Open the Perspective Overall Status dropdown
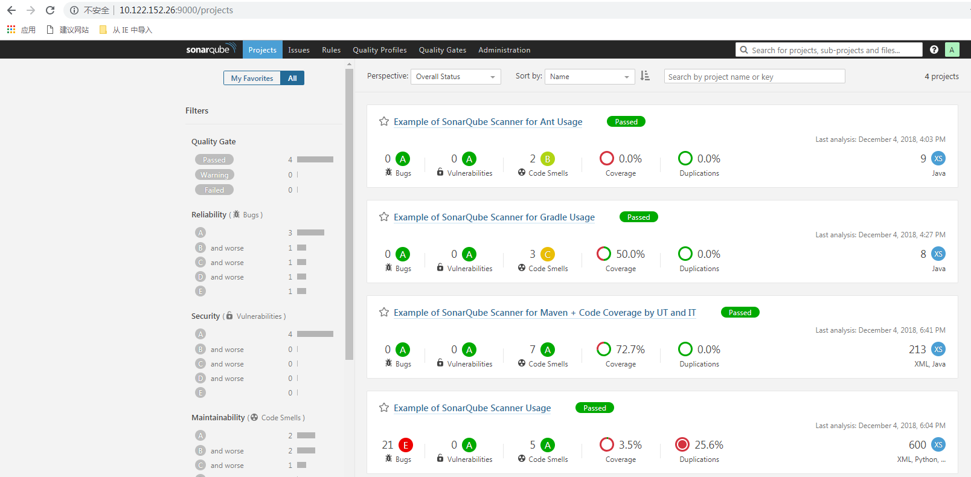Image resolution: width=971 pixels, height=477 pixels. [x=456, y=77]
